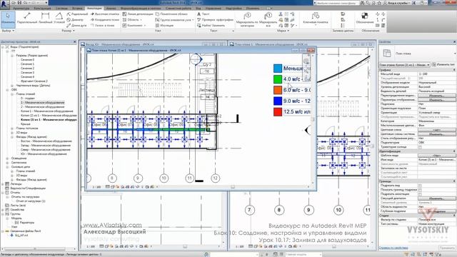Viewport: 457px width, 257px height.
Task: Click the red 12.5 м/с legend swatch
Action: coord(278,111)
